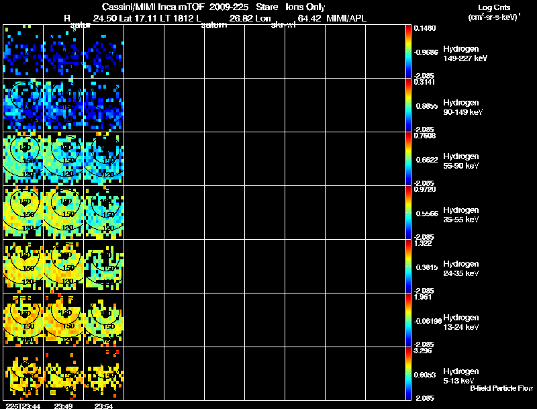The height and width of the screenshot is (409, 537).
Task: Click the '3.296' color scale maximum
Action: [x=423, y=351]
